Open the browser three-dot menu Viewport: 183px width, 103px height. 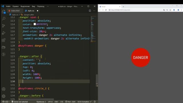coord(182,10)
